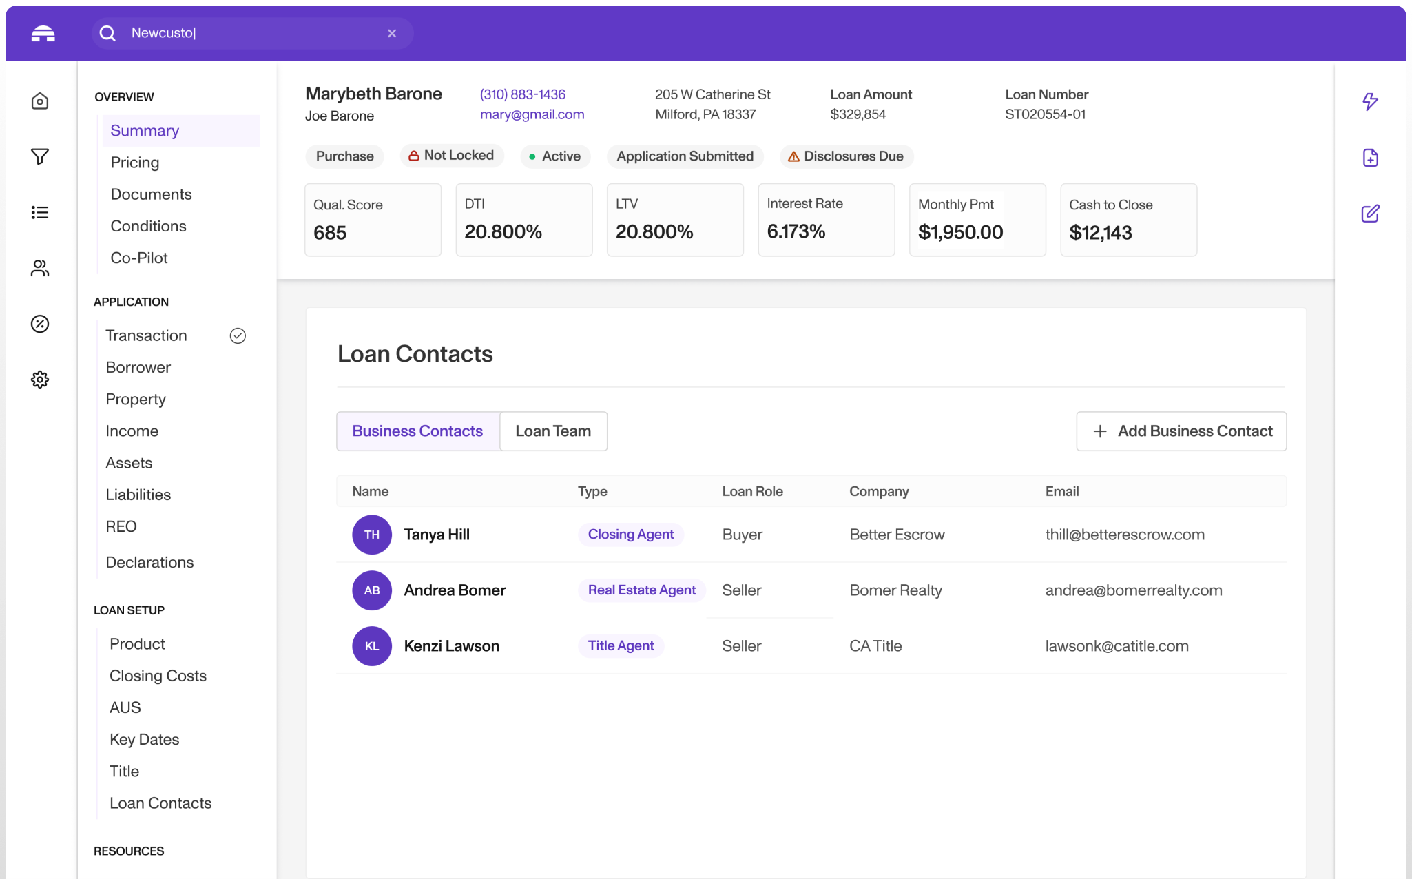
Task: Click the percent rates icon
Action: pyautogui.click(x=40, y=324)
